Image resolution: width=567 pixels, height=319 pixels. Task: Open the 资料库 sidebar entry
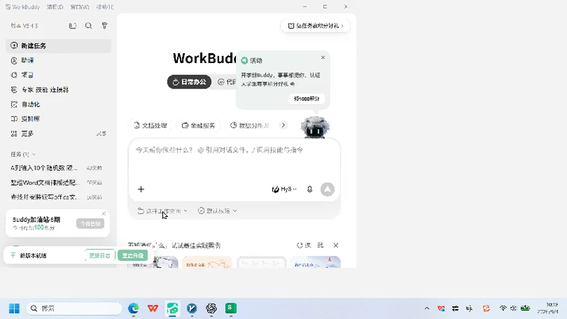[58, 119]
